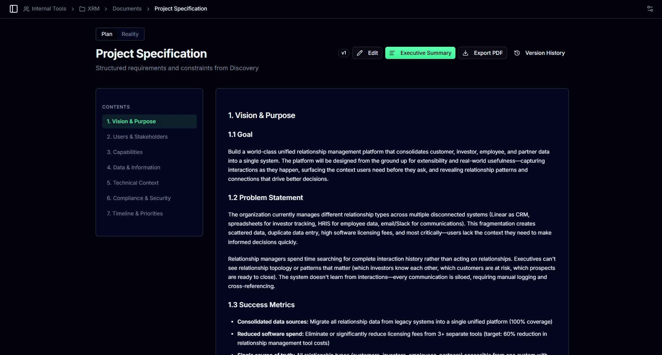Open the Version History button

540,53
